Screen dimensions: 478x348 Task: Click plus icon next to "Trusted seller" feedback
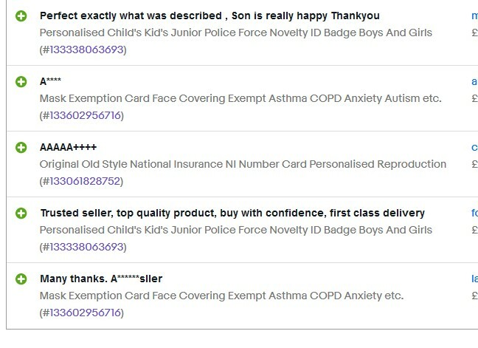tap(21, 213)
